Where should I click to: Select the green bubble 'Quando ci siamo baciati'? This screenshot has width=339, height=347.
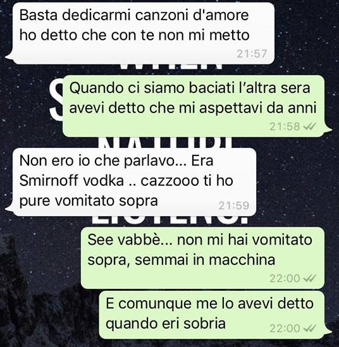[194, 106]
